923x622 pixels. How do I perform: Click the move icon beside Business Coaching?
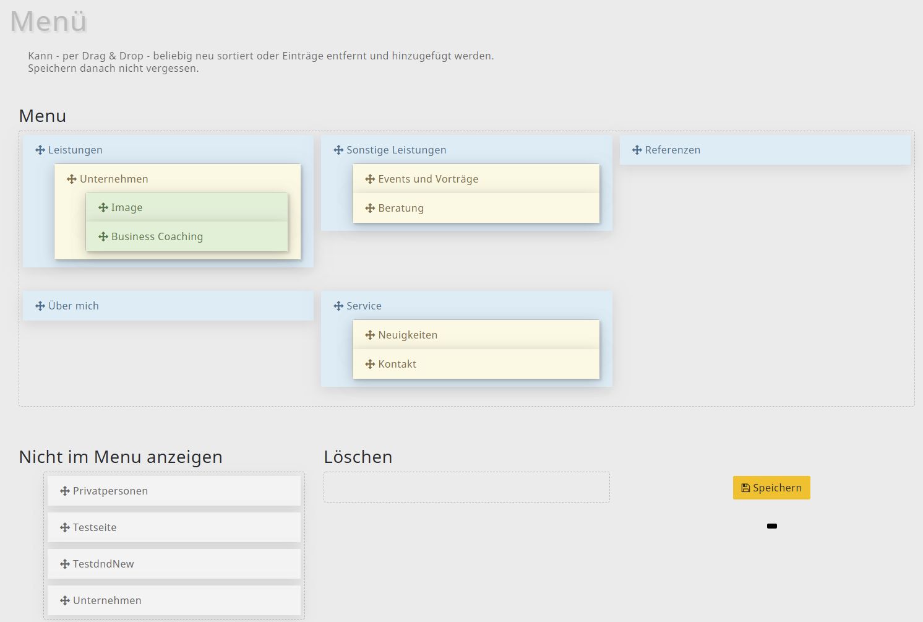[x=103, y=236]
